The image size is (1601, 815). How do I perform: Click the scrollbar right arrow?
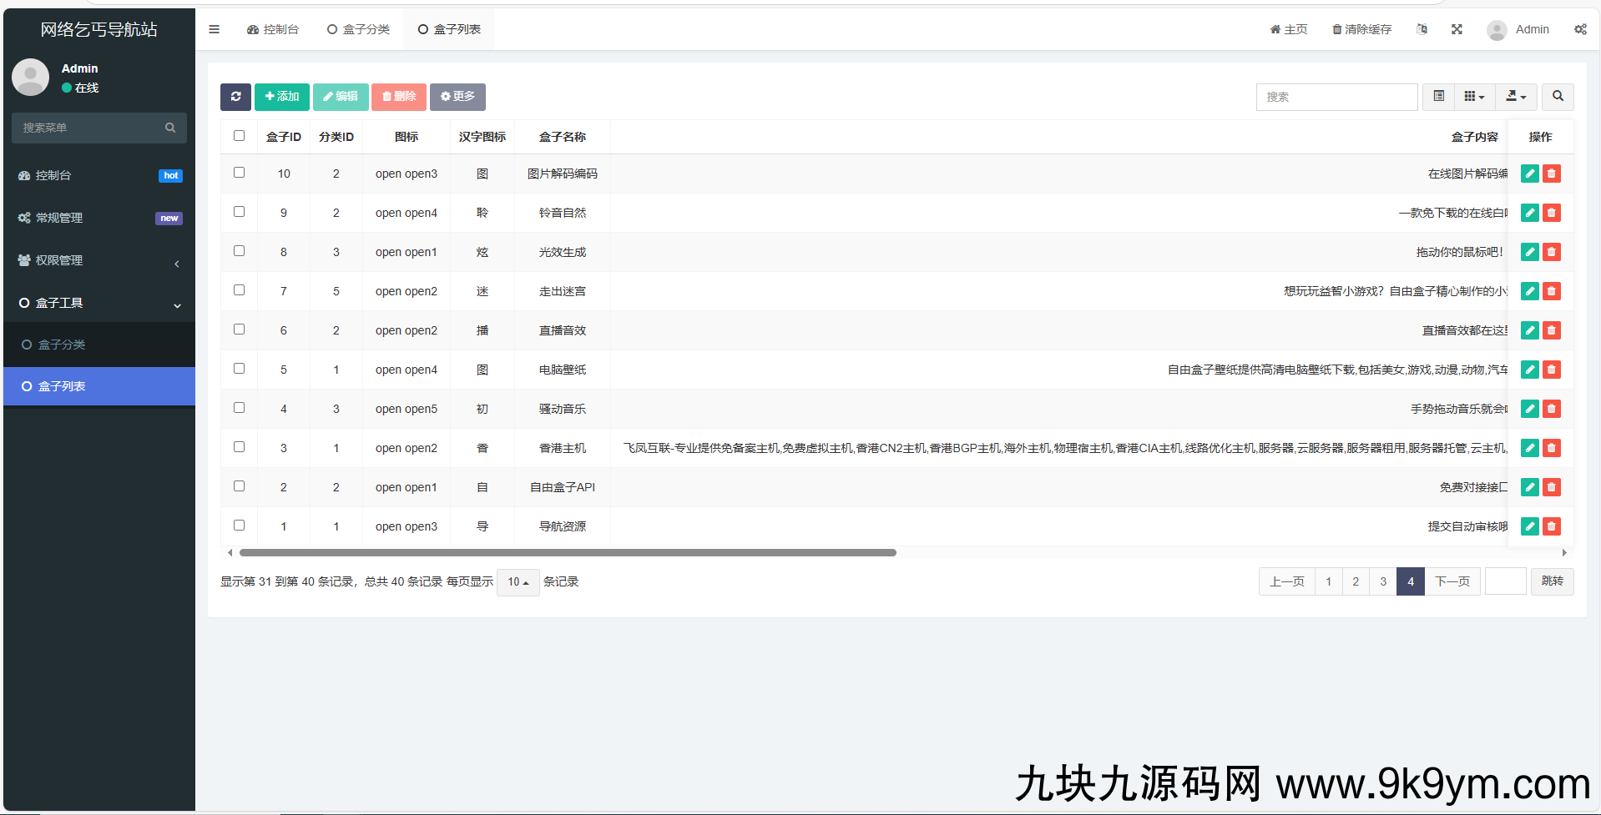pos(1564,552)
